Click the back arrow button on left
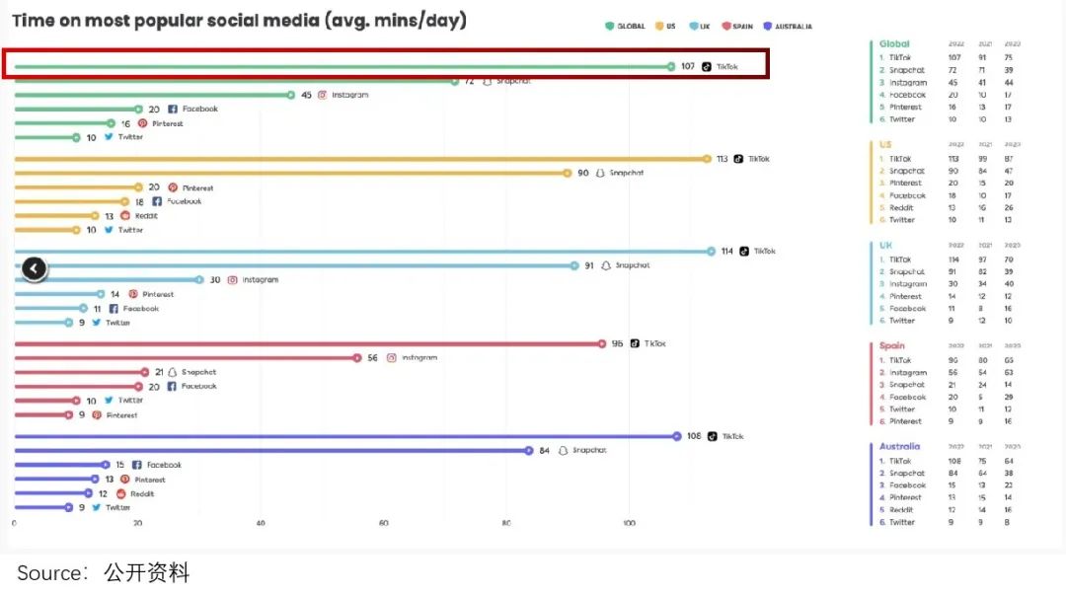1066x594 pixels. [x=35, y=267]
